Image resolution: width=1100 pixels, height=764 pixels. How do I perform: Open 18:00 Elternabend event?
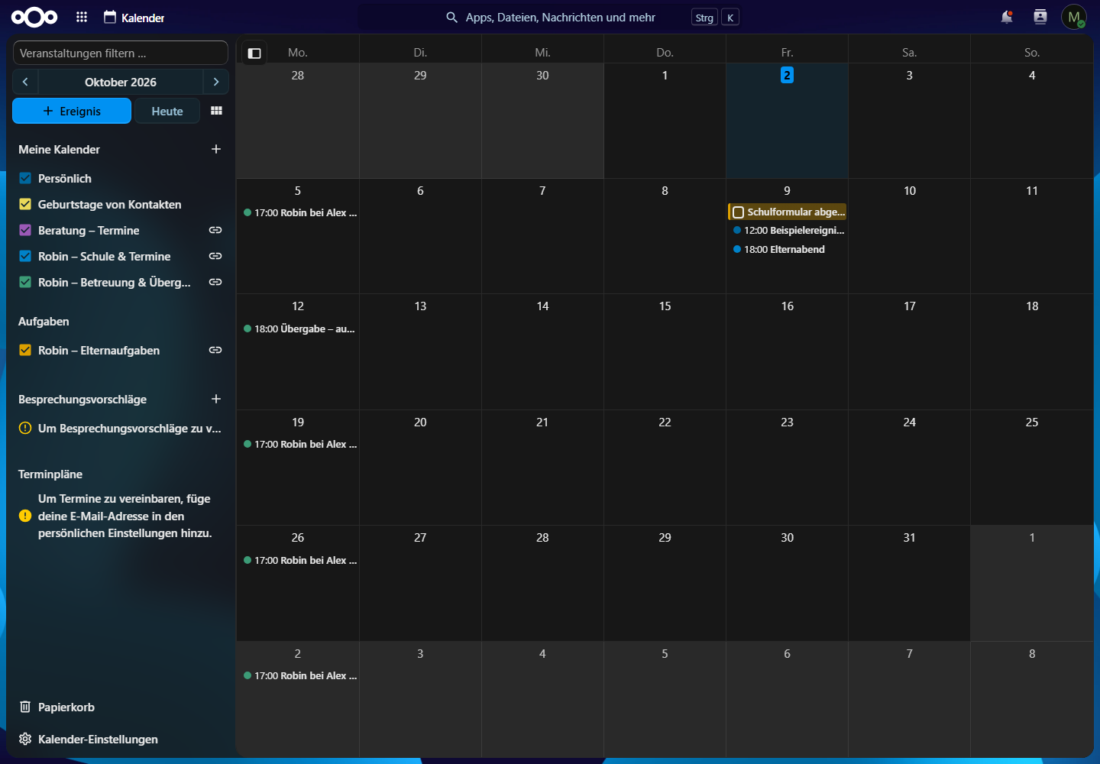[787, 249]
